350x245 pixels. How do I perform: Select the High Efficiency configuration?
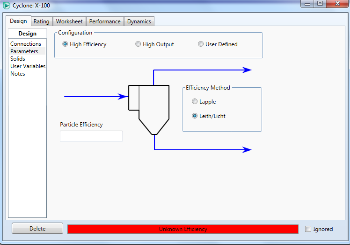[x=65, y=44]
